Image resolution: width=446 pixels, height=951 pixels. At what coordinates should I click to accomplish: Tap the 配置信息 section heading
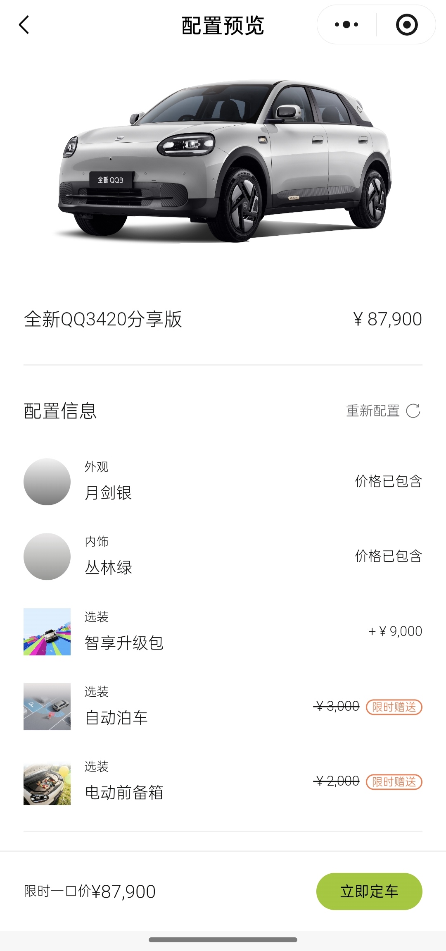[x=60, y=411]
